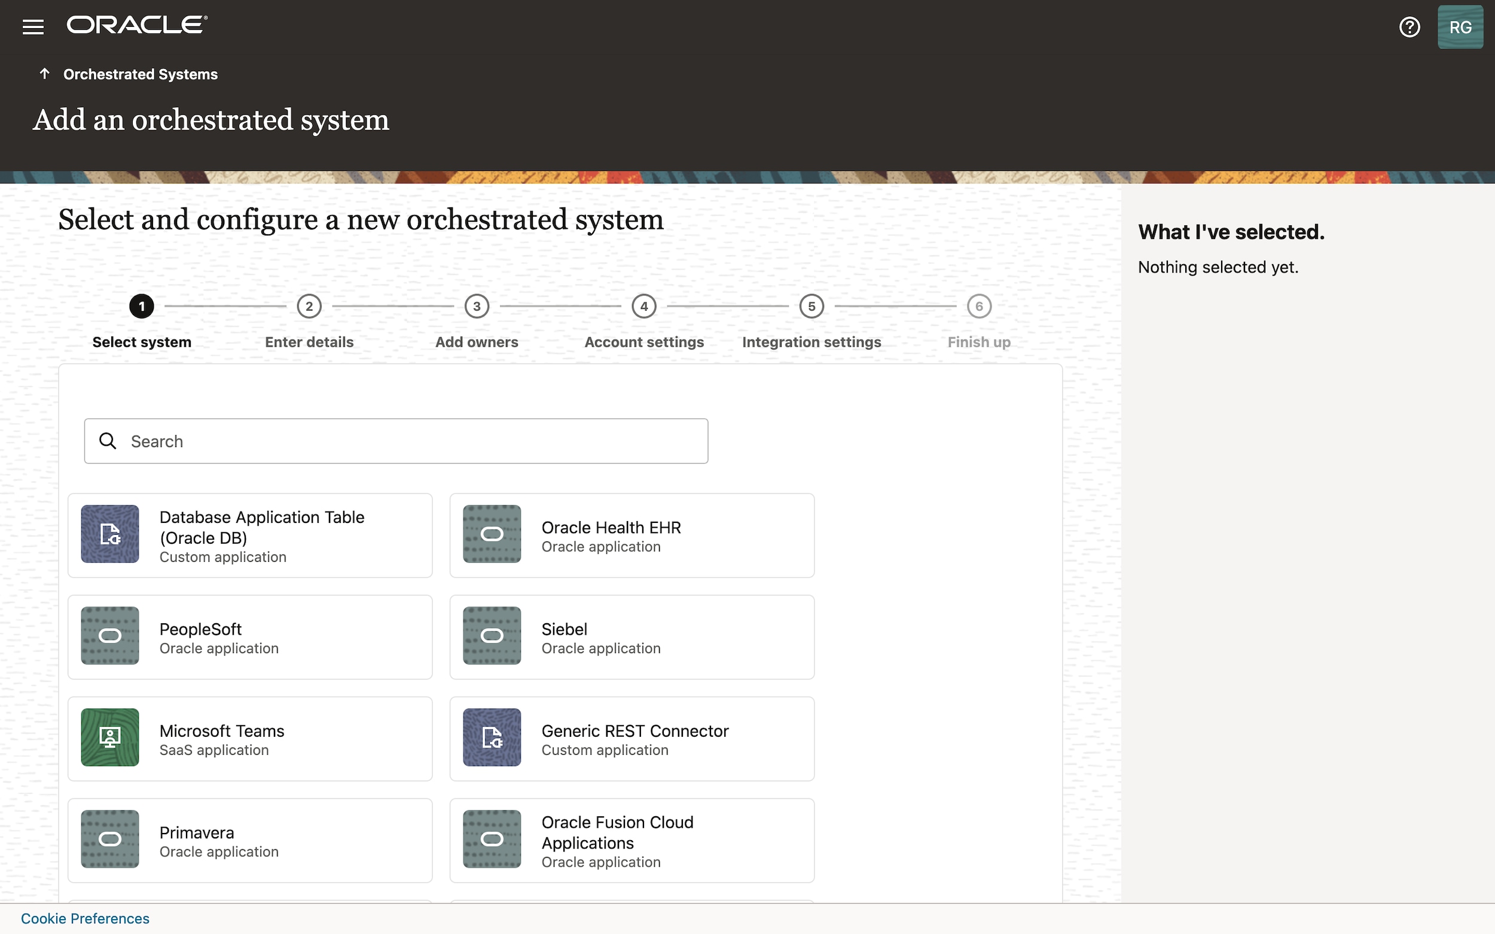Select the Generic REST Connector icon

(492, 737)
